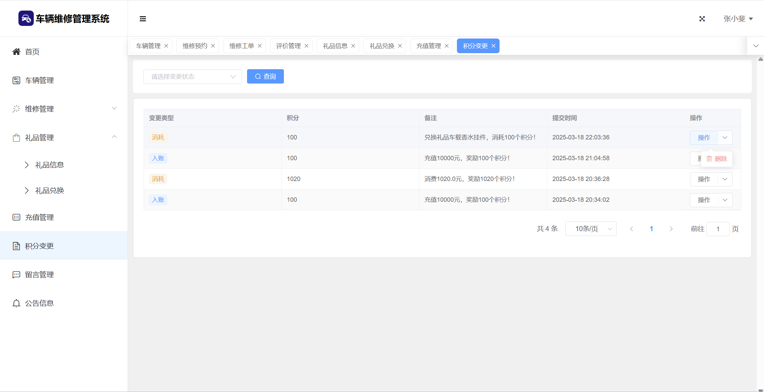Click the 留言管理 chat bubble icon
764x392 pixels.
click(x=16, y=275)
